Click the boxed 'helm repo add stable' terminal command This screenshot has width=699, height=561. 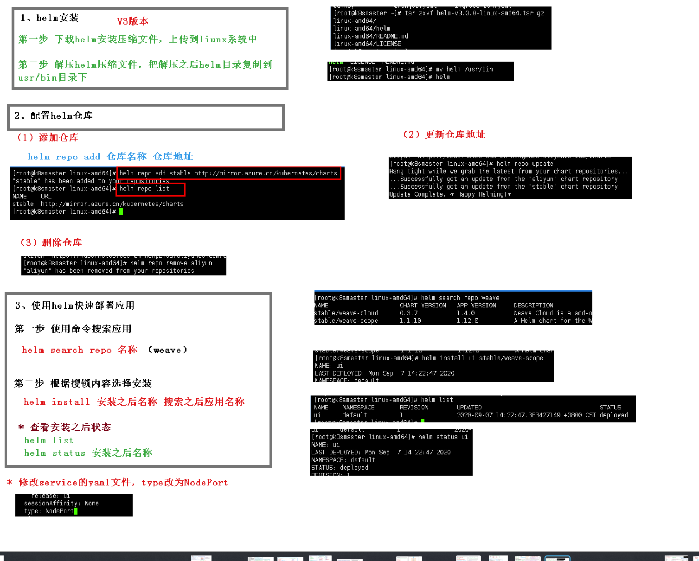228,173
